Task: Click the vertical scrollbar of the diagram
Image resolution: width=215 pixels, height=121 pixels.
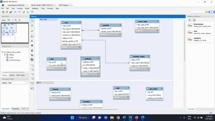Action: point(184,40)
